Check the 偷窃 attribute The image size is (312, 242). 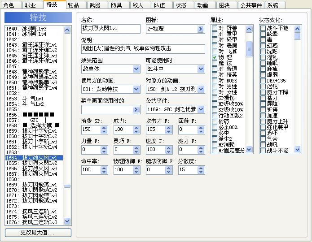[214, 121]
